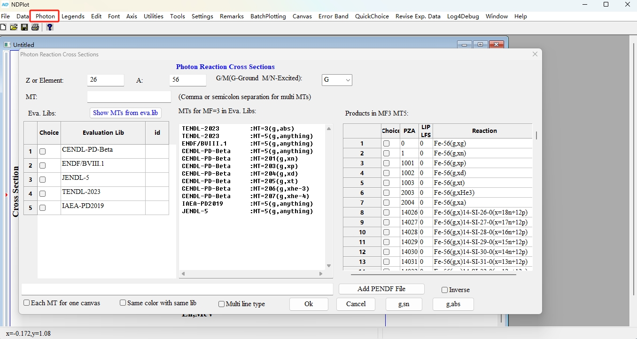Open the Error Band menu

334,16
